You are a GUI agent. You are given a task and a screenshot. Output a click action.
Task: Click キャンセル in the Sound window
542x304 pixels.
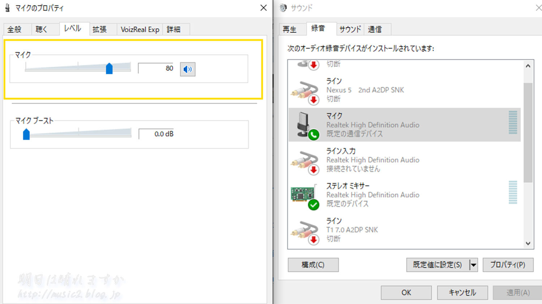coord(463,292)
